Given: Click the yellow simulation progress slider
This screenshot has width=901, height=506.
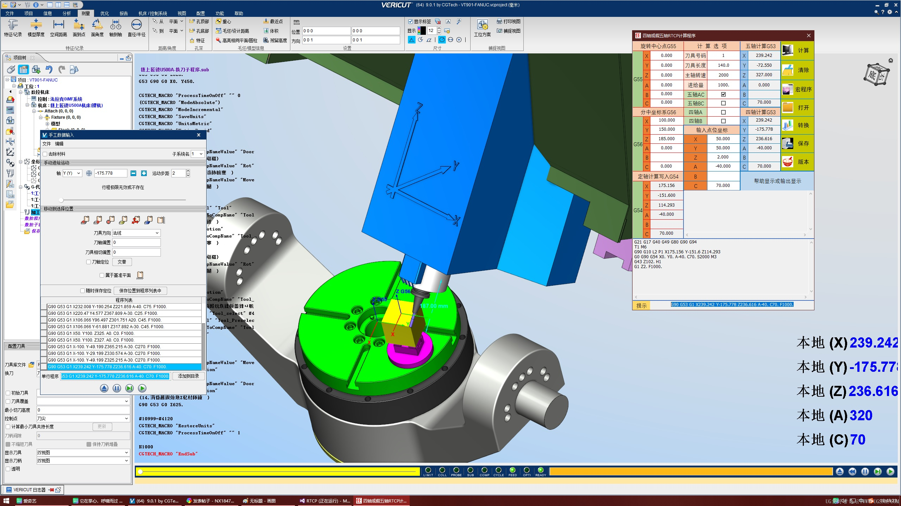Looking at the screenshot, I should (x=278, y=472).
